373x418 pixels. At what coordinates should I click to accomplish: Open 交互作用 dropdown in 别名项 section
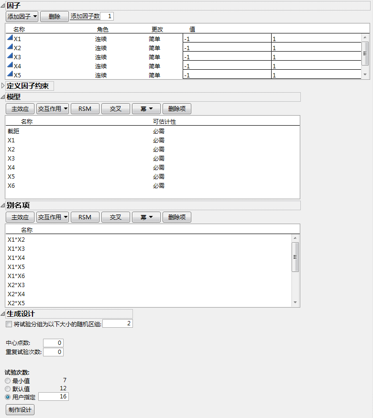click(53, 217)
